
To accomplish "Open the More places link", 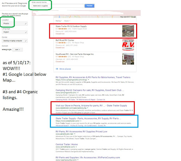I will point(65,69).
